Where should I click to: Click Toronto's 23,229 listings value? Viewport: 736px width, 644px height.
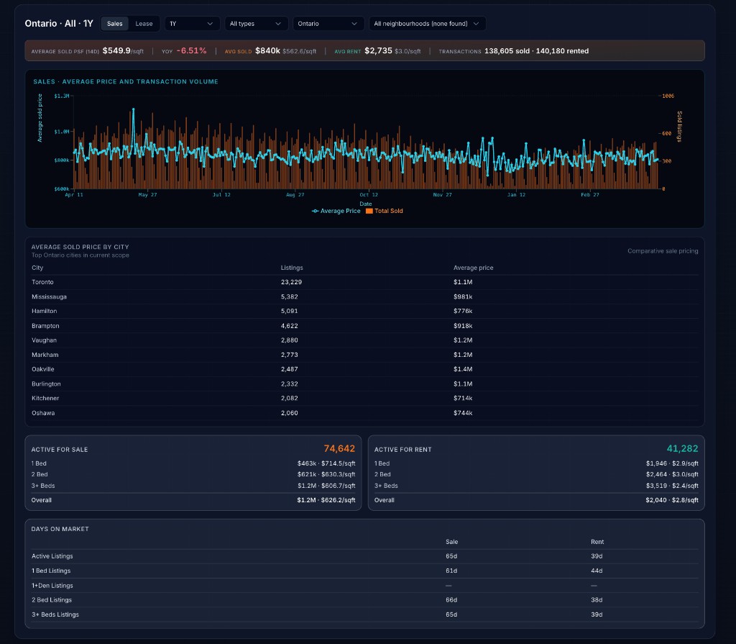291,282
